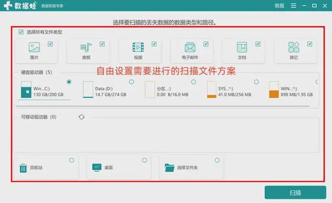Image resolution: width=332 pixels, height=203 pixels.
Task: Click the 音频 audio type icon
Action: 86,47
